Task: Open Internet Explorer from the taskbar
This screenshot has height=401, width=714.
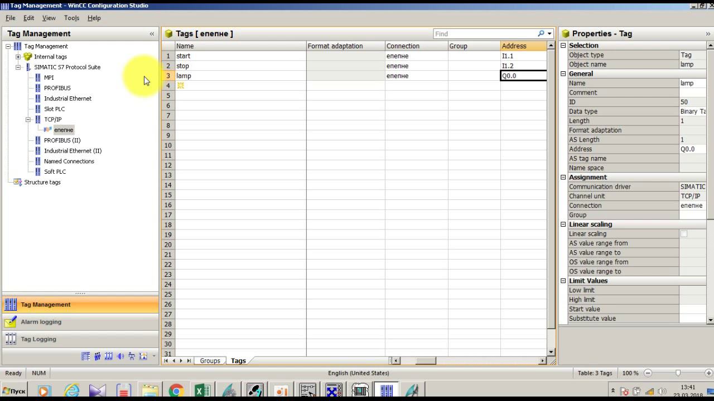Action: coord(72,391)
